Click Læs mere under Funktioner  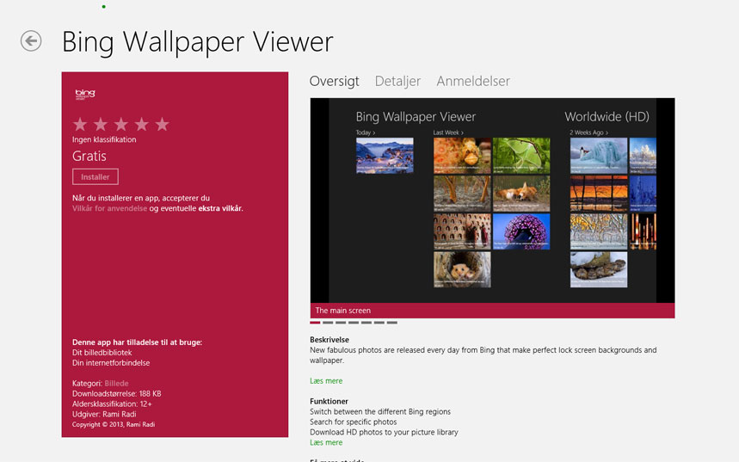(326, 443)
